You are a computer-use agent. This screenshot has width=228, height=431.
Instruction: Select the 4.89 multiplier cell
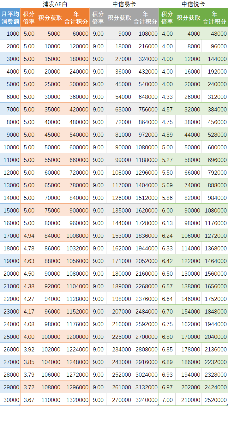pyautogui.click(x=167, y=135)
